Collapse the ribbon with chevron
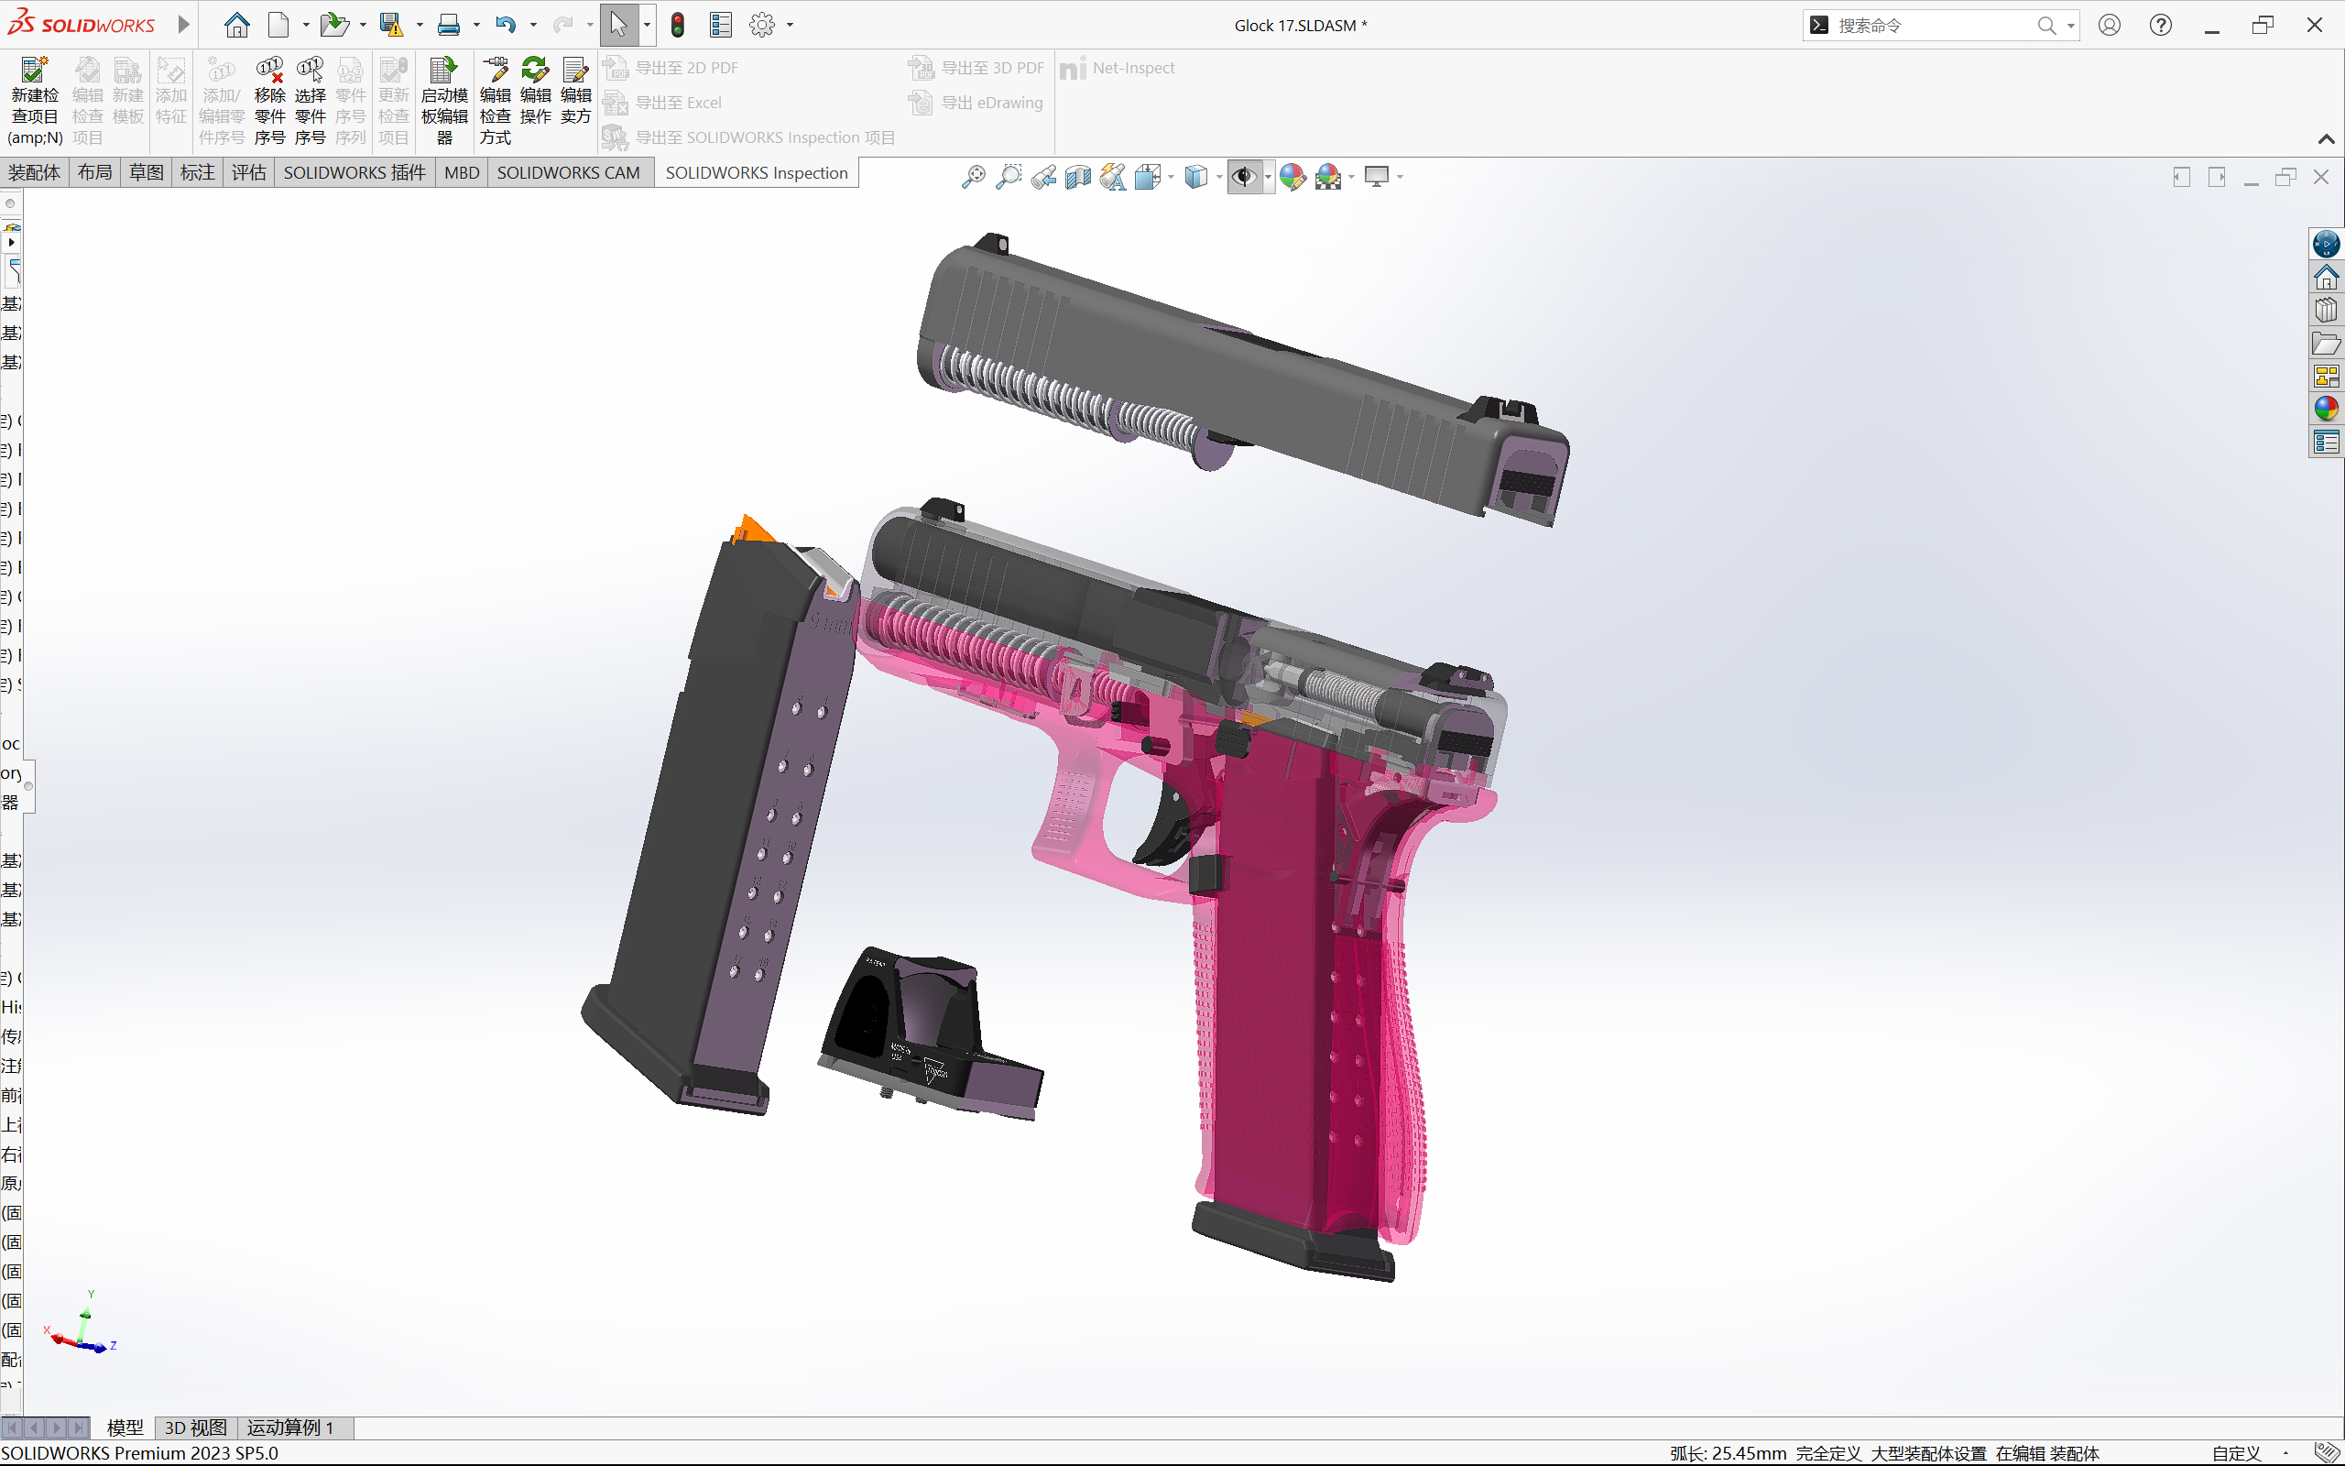Screen dimensions: 2345x1466 [2326, 139]
